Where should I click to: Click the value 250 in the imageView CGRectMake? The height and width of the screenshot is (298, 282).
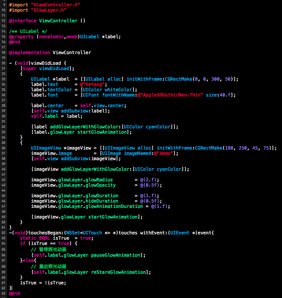[x=243, y=148]
